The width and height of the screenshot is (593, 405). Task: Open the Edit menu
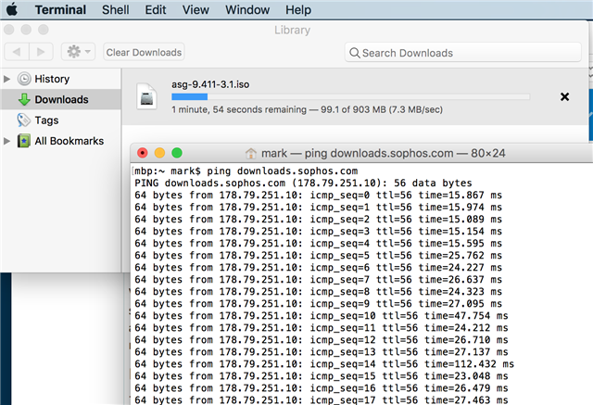156,9
